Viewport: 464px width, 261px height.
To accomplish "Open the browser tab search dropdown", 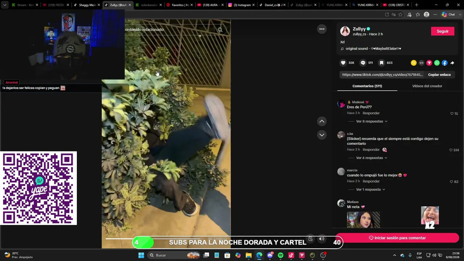I will tap(5, 5).
